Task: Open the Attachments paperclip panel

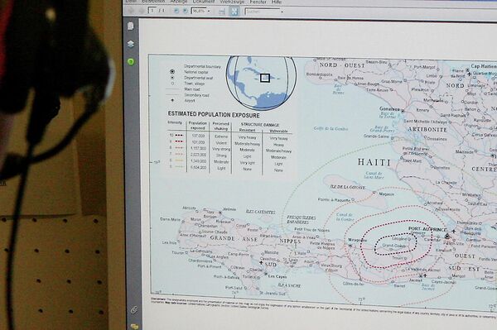Action: tap(133, 310)
